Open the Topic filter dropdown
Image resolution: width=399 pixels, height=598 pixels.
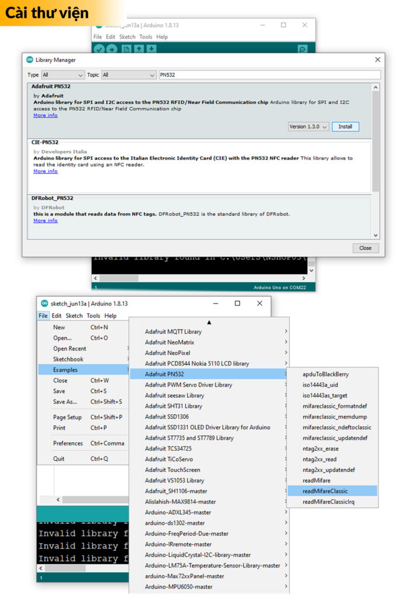point(129,75)
